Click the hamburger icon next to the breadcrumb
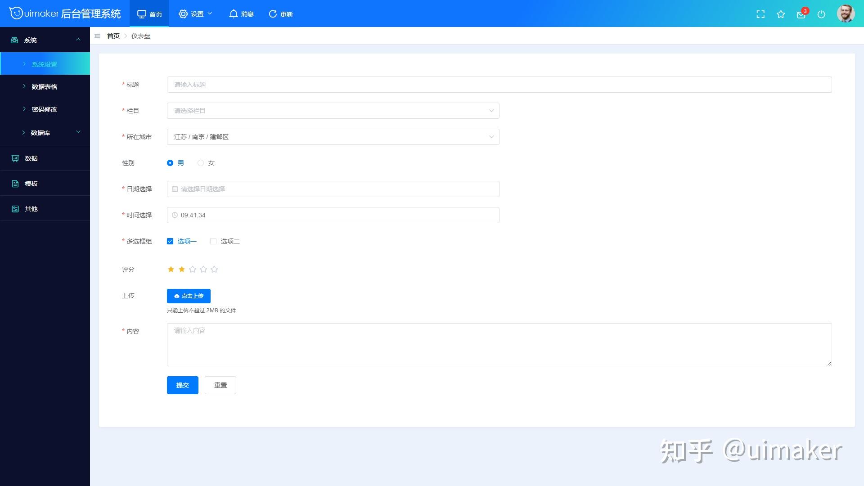The height and width of the screenshot is (486, 864). 97,36
